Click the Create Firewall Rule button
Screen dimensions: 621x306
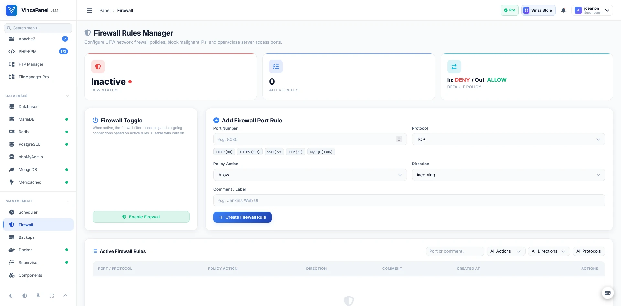coord(243,217)
